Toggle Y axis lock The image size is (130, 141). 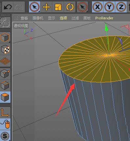pyautogui.click(x=109, y=7)
